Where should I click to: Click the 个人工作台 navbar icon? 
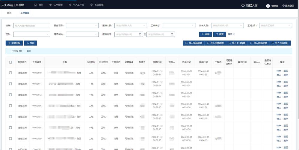70,5
